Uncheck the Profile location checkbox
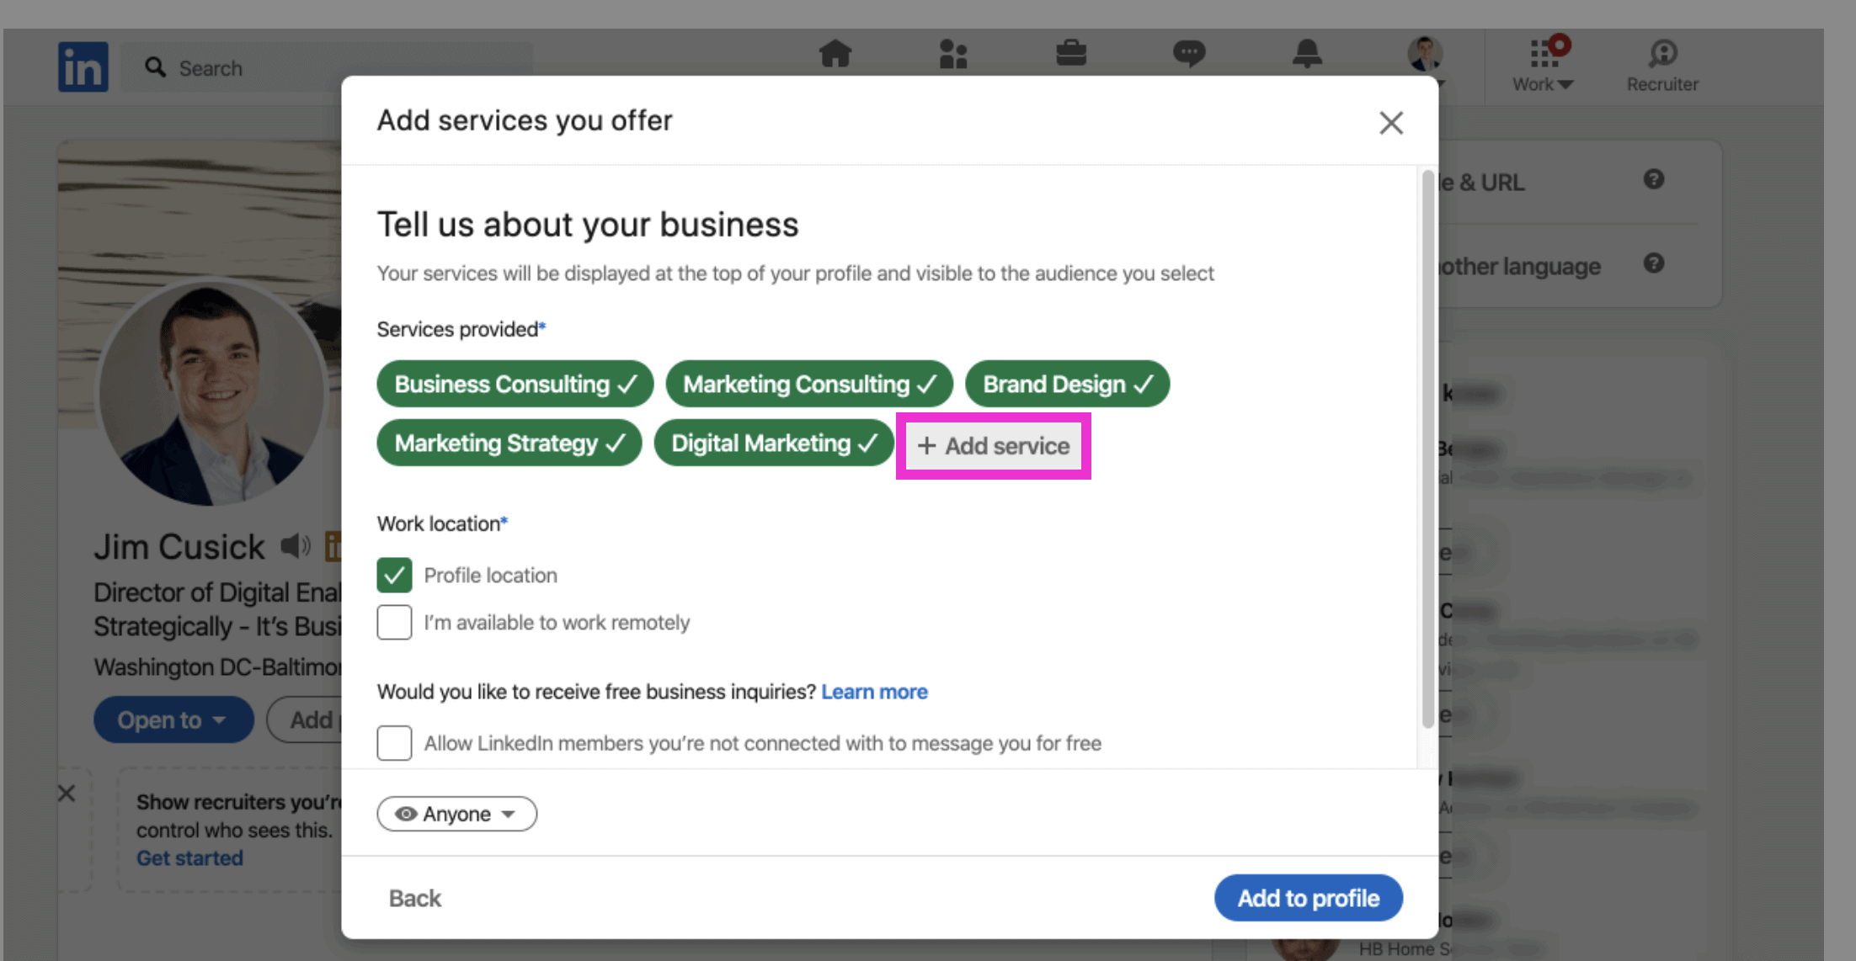This screenshot has width=1856, height=961. coord(394,576)
